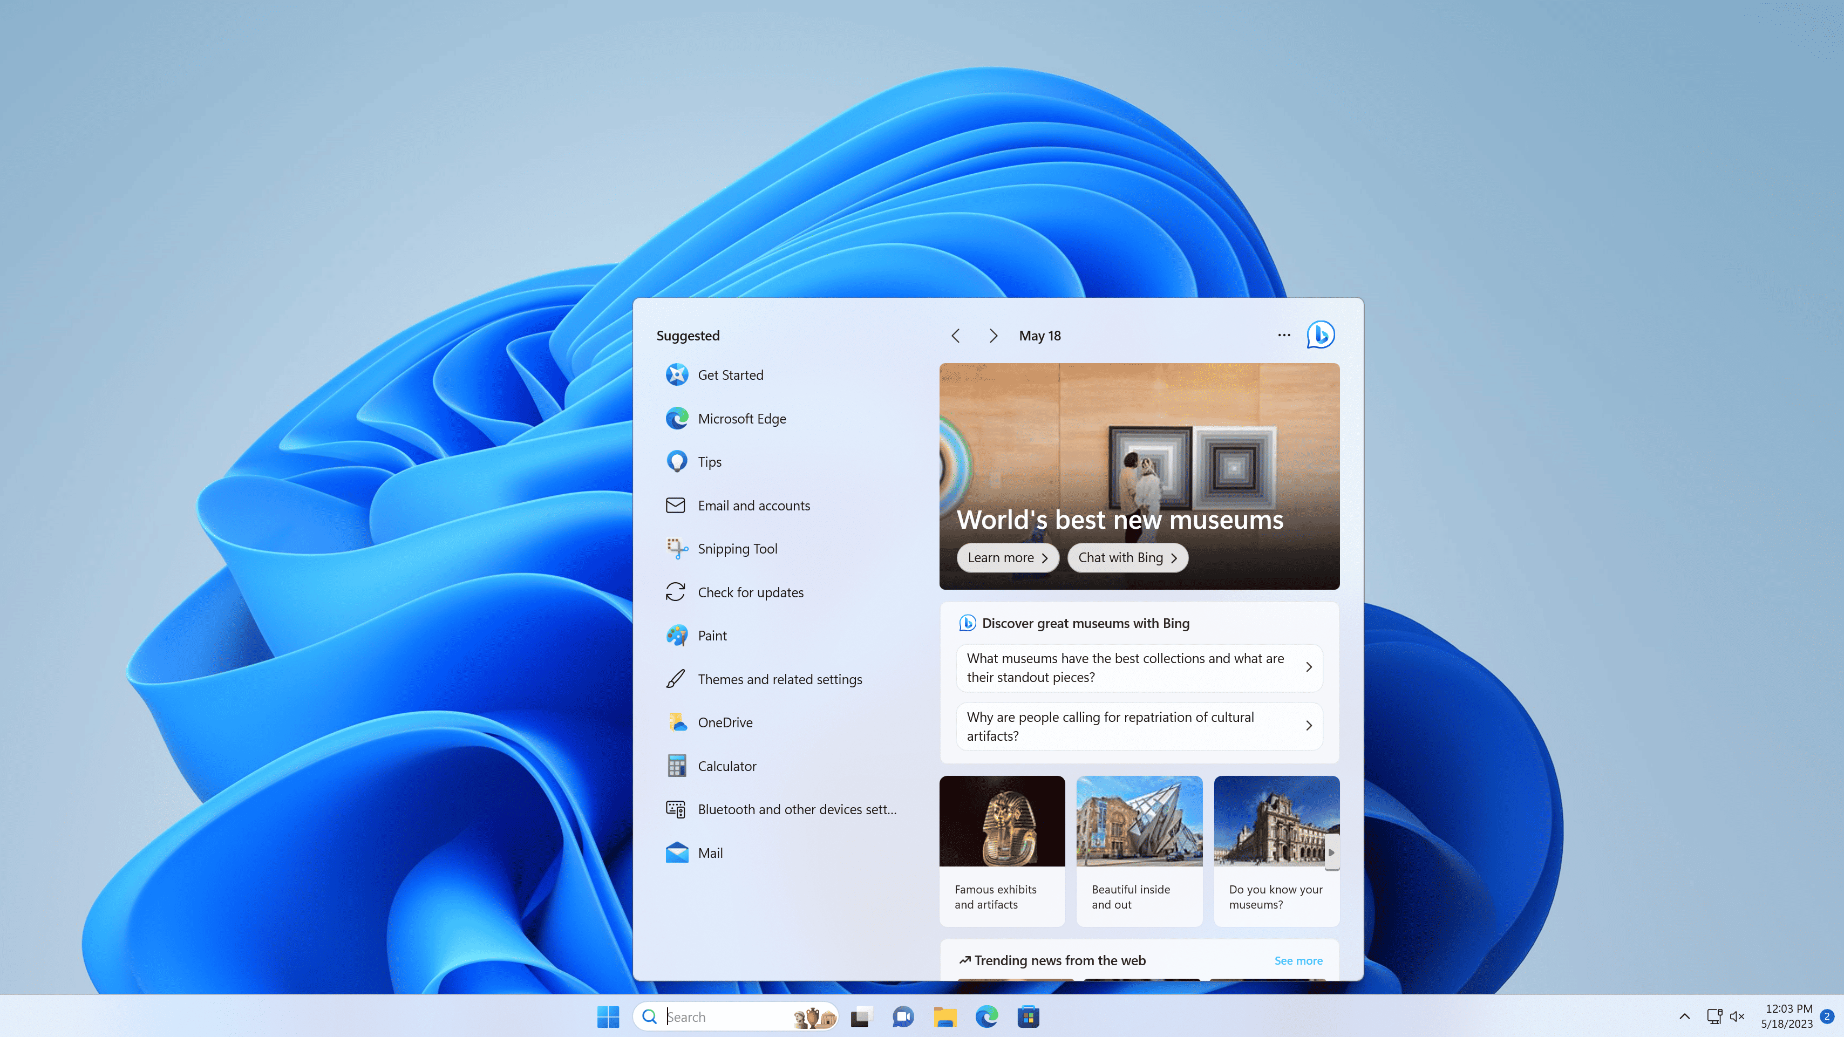The width and height of the screenshot is (1844, 1037).
Task: Click the taskbar Search input field
Action: [x=735, y=1017]
